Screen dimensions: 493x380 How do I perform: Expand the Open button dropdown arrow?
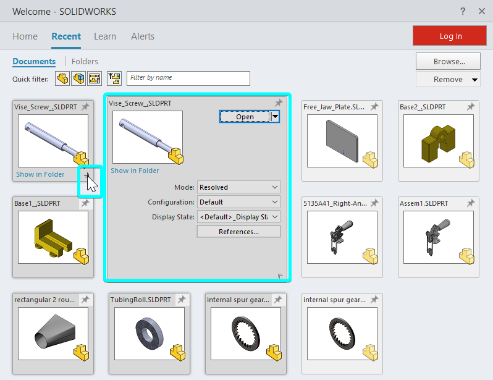point(275,116)
